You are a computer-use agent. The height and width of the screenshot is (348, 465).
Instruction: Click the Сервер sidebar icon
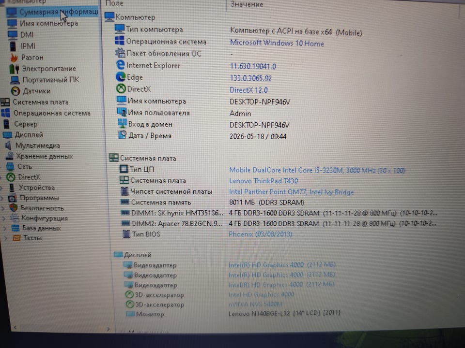tap(6, 124)
